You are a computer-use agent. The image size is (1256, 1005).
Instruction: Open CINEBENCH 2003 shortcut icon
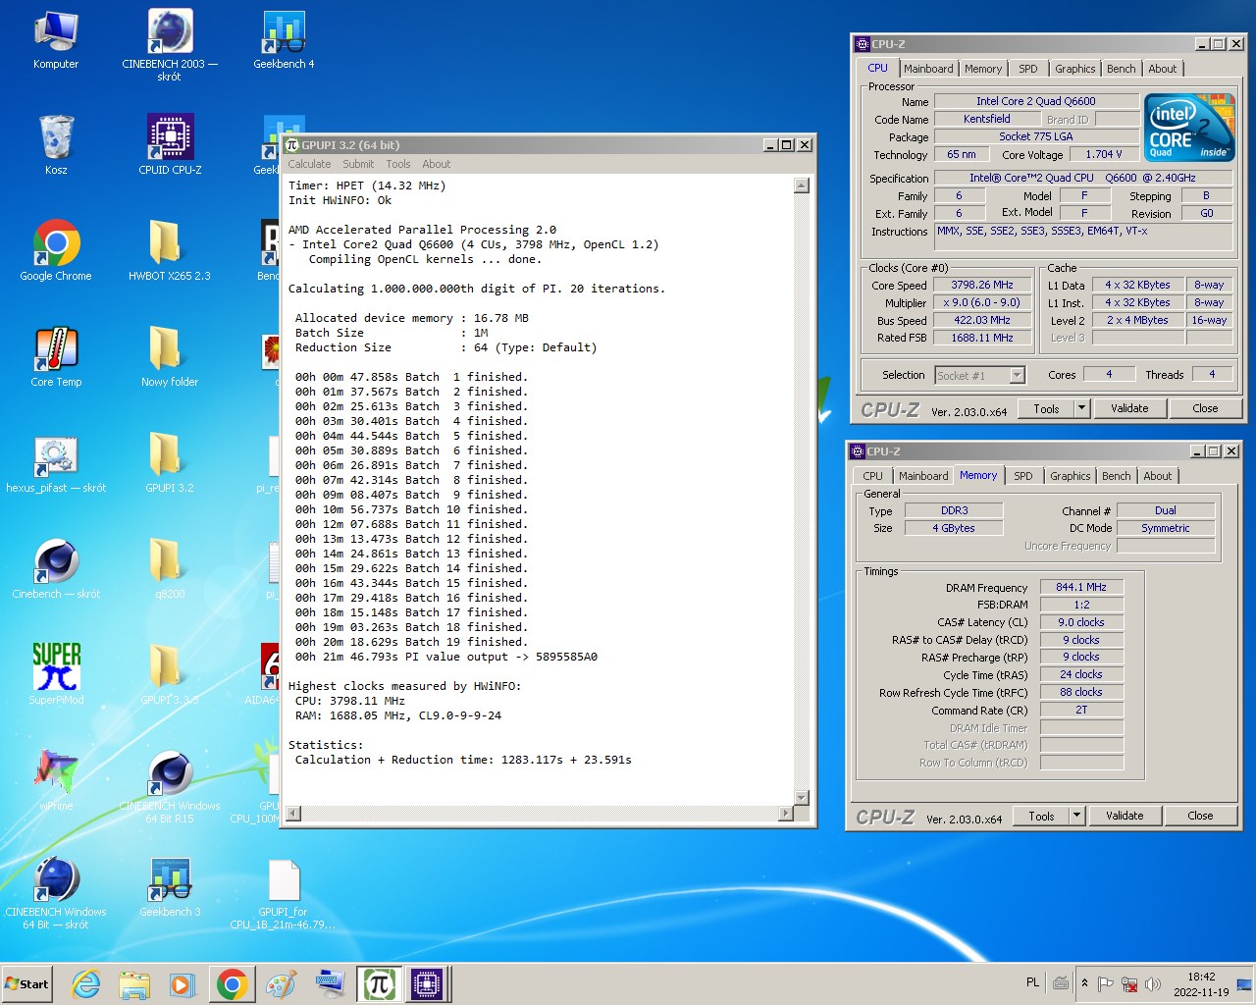[x=170, y=45]
